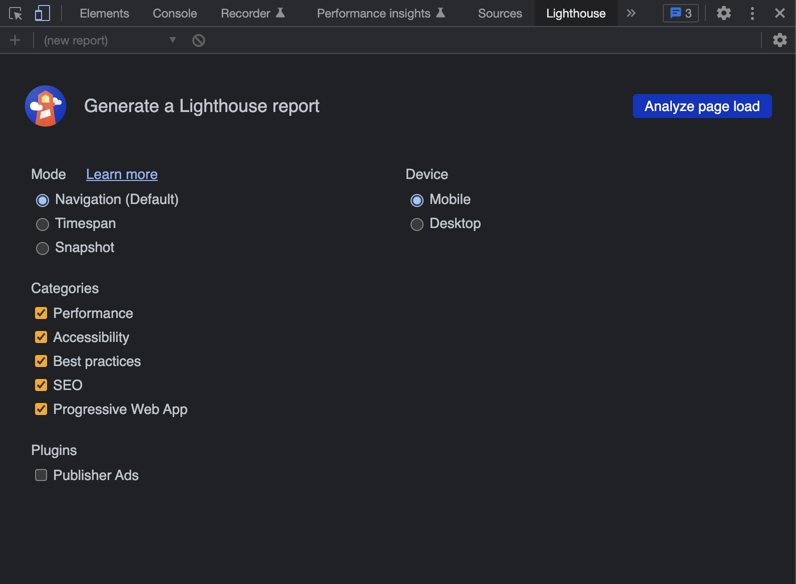
Task: Toggle the device toolbar icon
Action: [x=43, y=13]
